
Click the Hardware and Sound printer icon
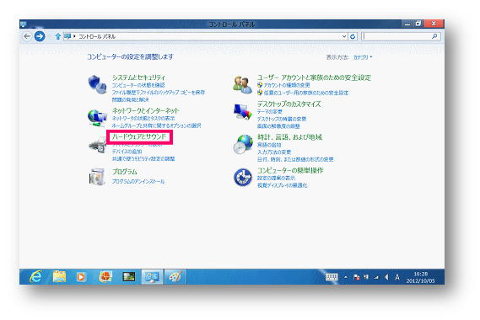coord(97,145)
